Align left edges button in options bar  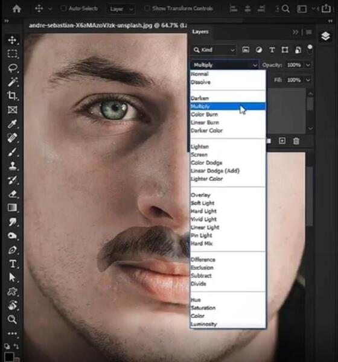pos(234,9)
